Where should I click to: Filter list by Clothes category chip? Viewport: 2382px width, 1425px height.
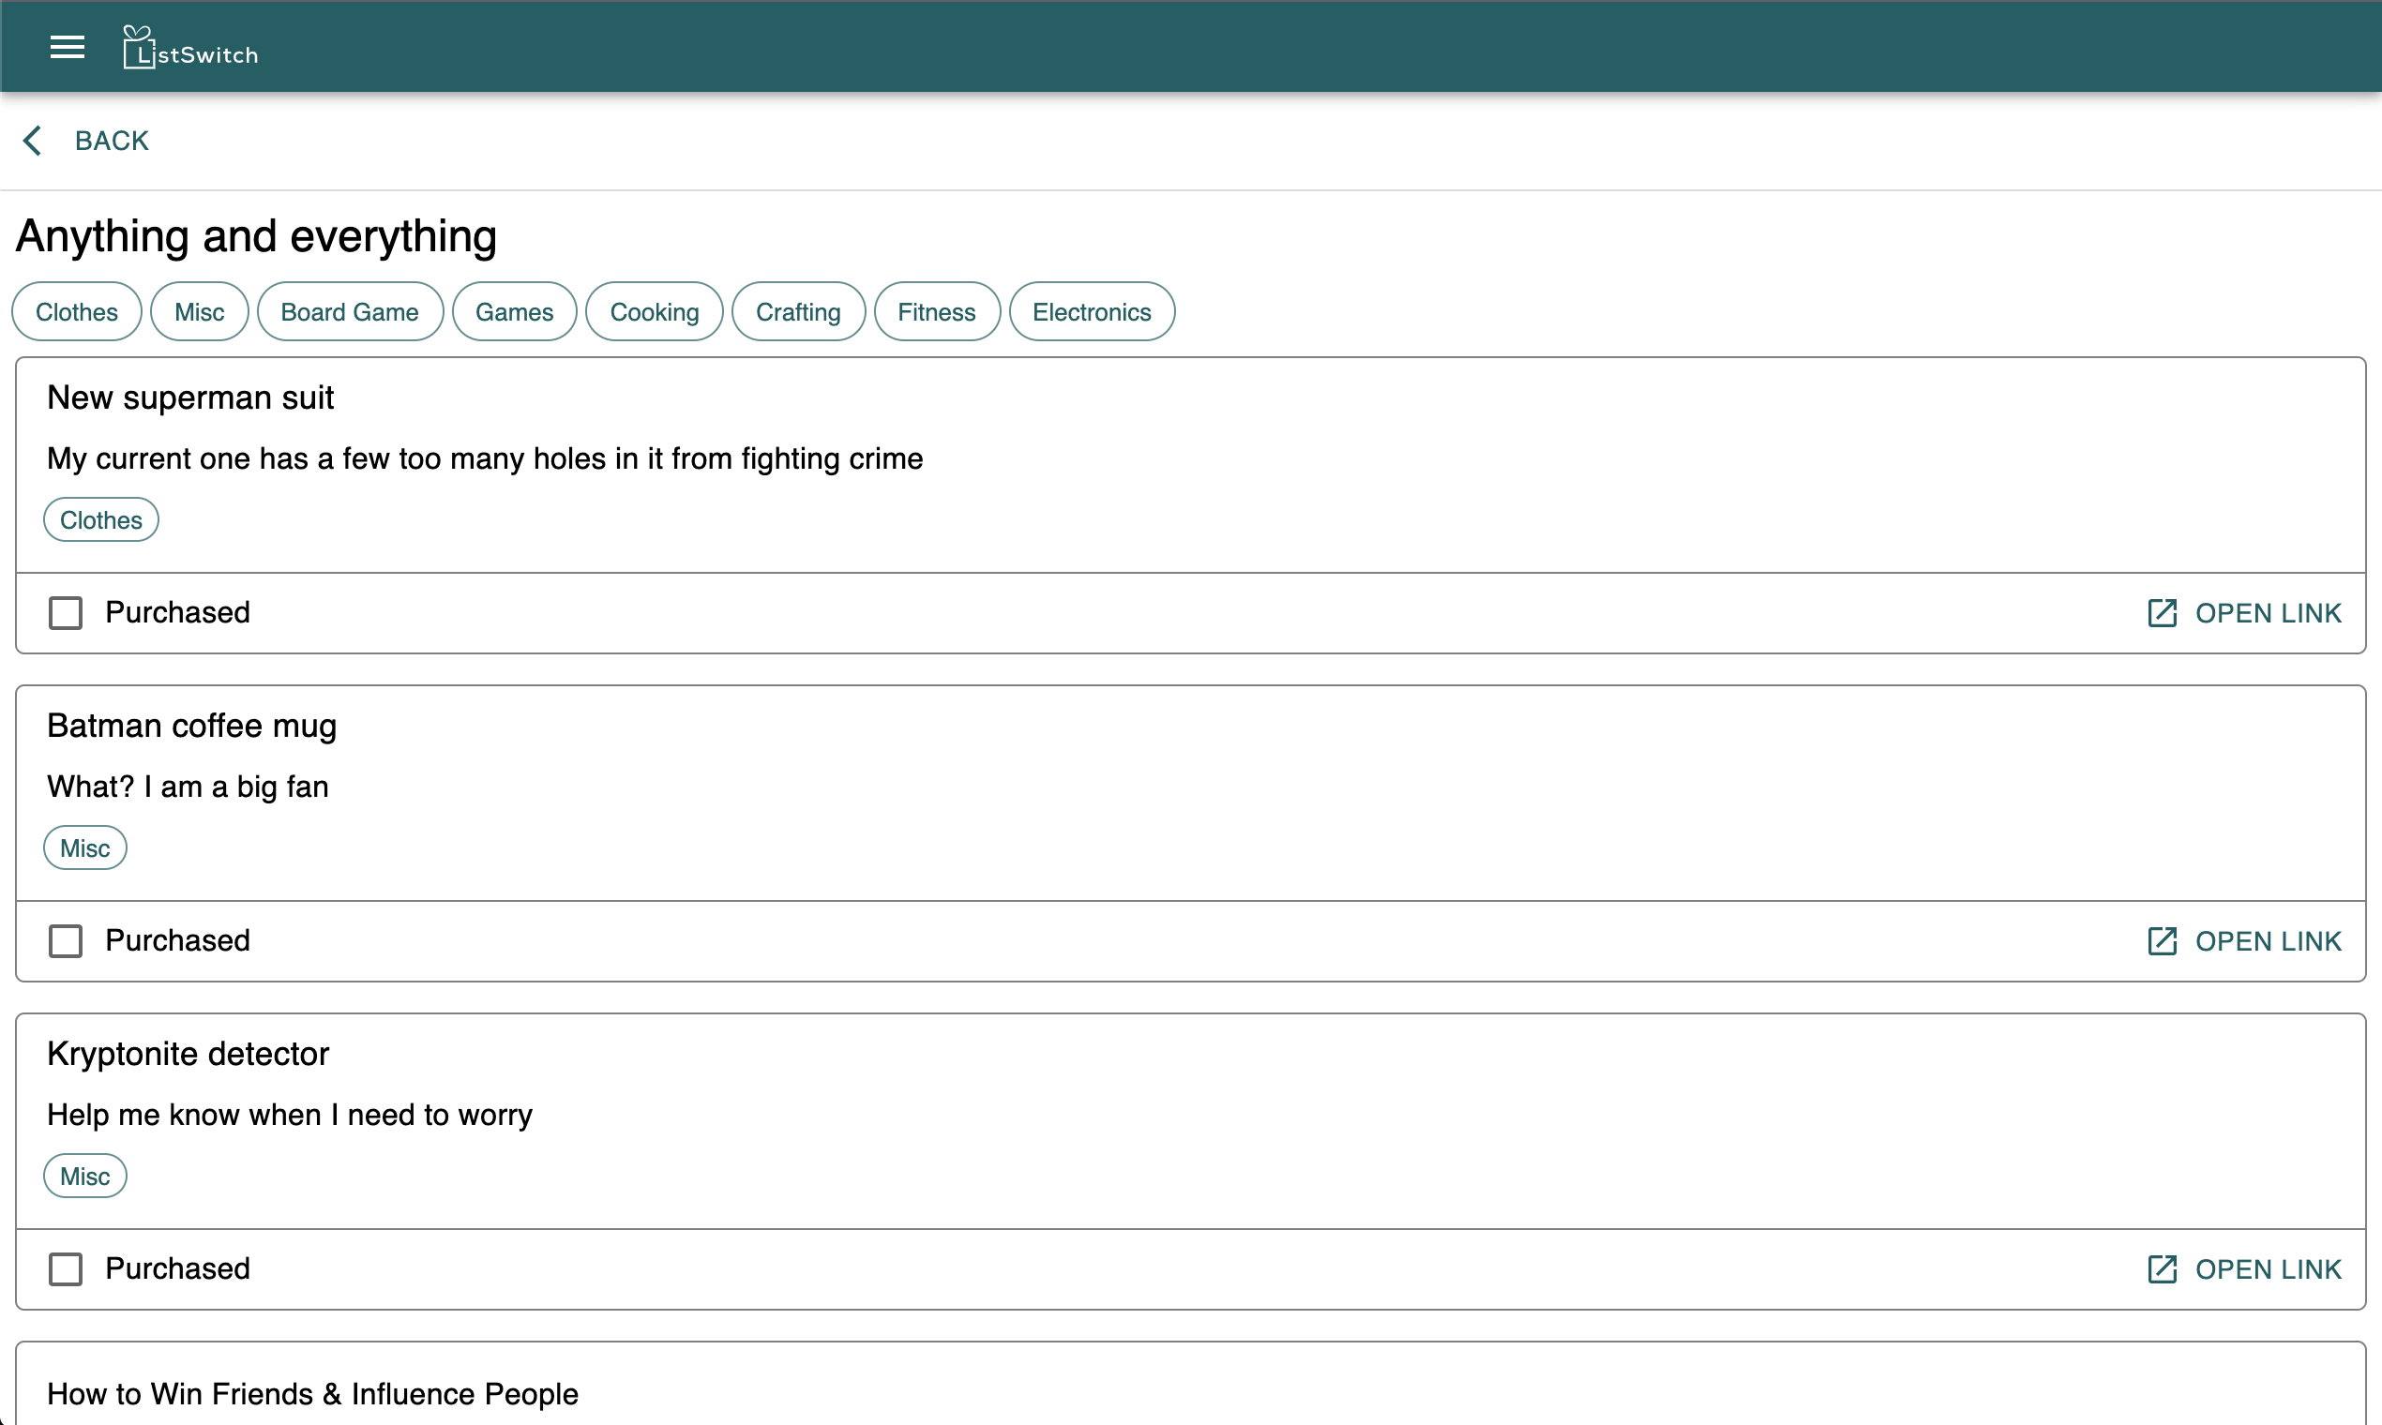76,312
